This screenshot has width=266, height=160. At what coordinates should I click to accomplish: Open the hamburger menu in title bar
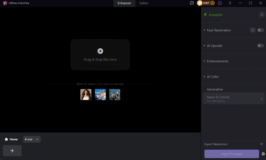tap(230, 3)
